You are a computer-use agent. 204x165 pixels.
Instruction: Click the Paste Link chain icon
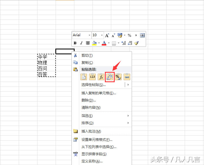click(x=127, y=77)
